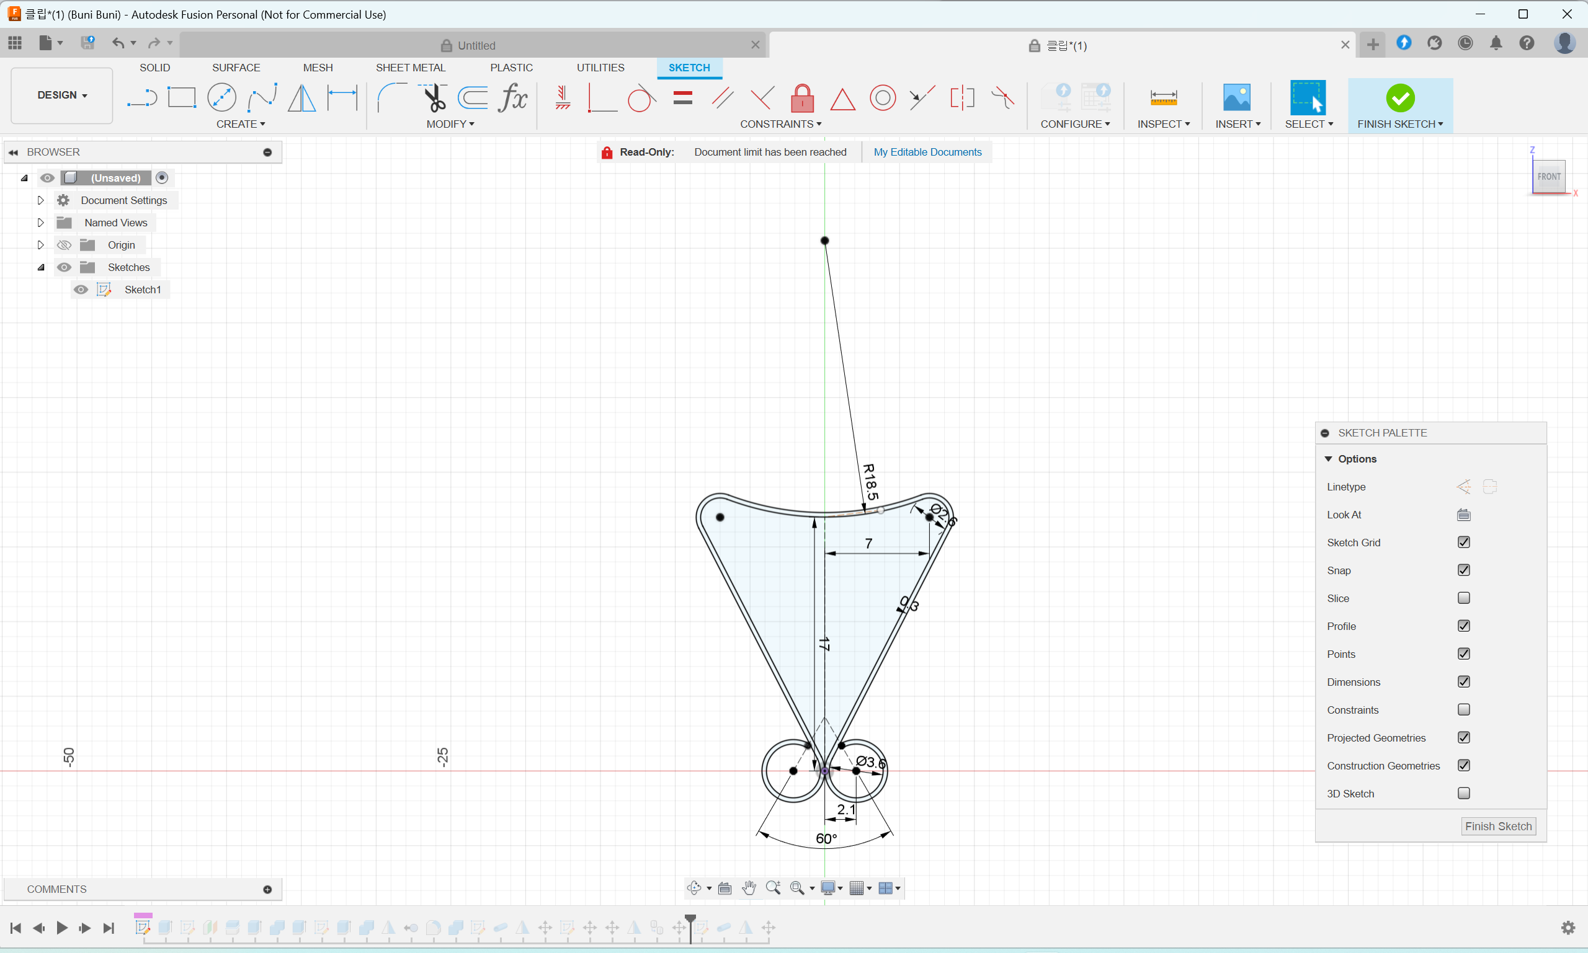Uncheck the Sketch Grid checkbox
Image resolution: width=1588 pixels, height=953 pixels.
(x=1463, y=542)
